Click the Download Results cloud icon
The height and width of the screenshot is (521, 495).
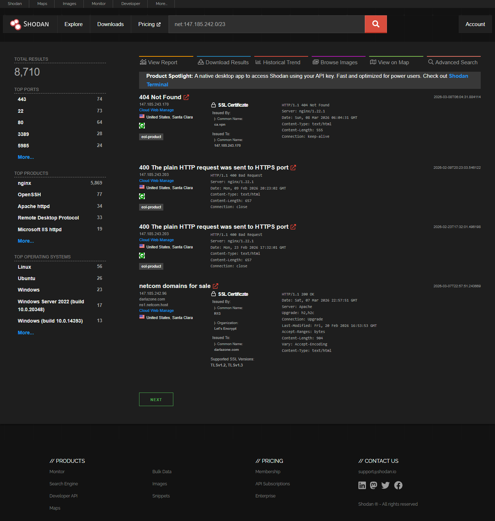click(200, 62)
